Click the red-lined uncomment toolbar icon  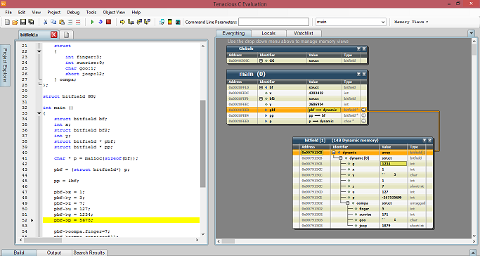78,22
